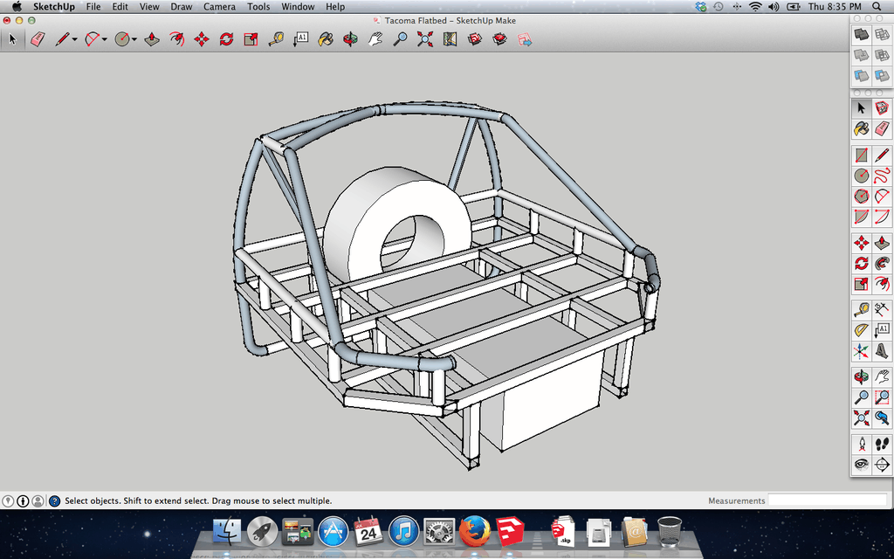The width and height of the screenshot is (894, 559).
Task: Open the Extension Warehouse icon
Action: (x=500, y=39)
